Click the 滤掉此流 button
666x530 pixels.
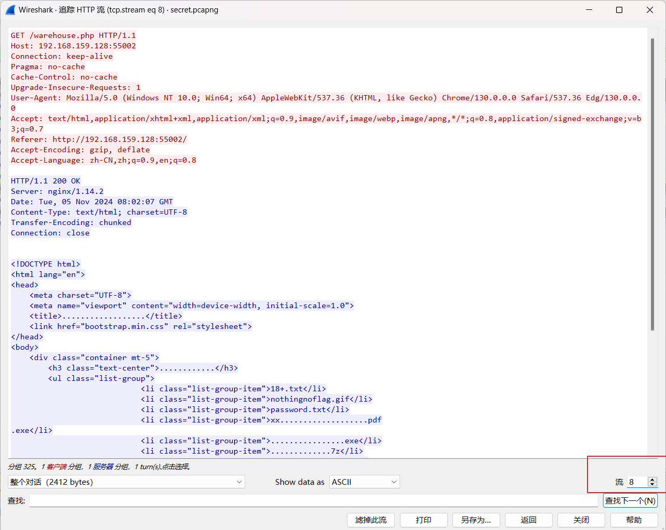coord(371,520)
